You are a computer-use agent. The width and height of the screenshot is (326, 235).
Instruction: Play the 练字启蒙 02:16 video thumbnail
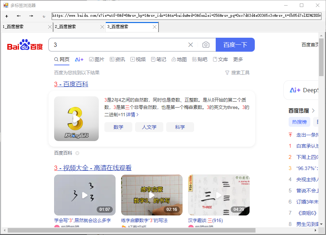152,195
